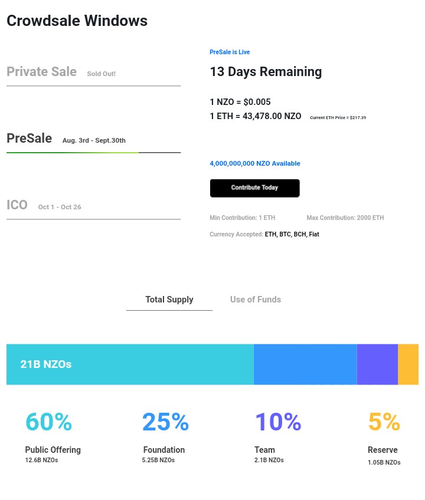This screenshot has width=425, height=500.
Task: Click the Current ETH Price note
Action: pos(338,118)
